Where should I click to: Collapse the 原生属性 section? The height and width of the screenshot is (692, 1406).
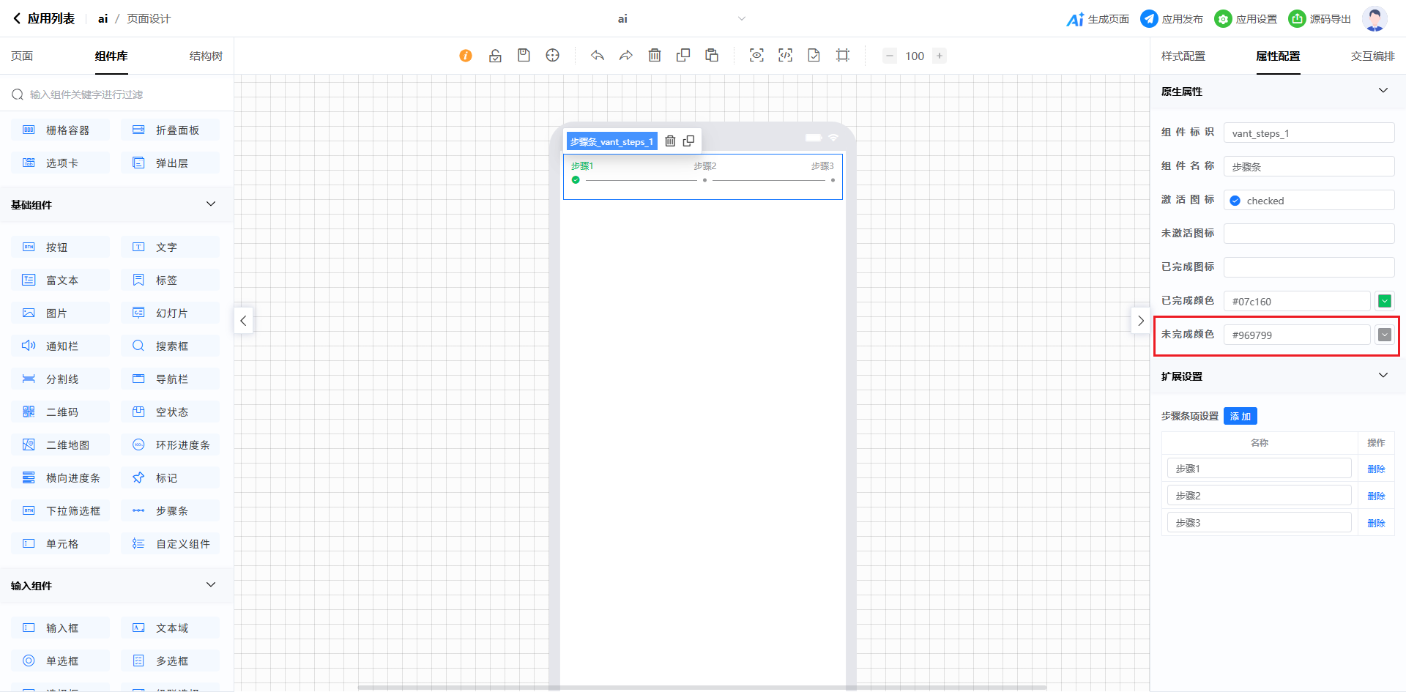click(x=1383, y=91)
